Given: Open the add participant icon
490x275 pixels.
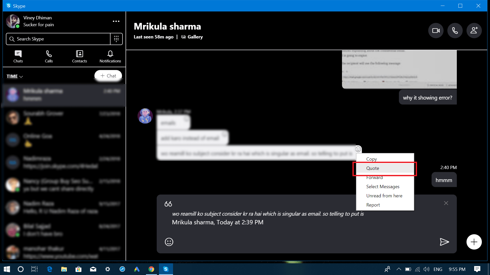Looking at the screenshot, I should pyautogui.click(x=474, y=30).
